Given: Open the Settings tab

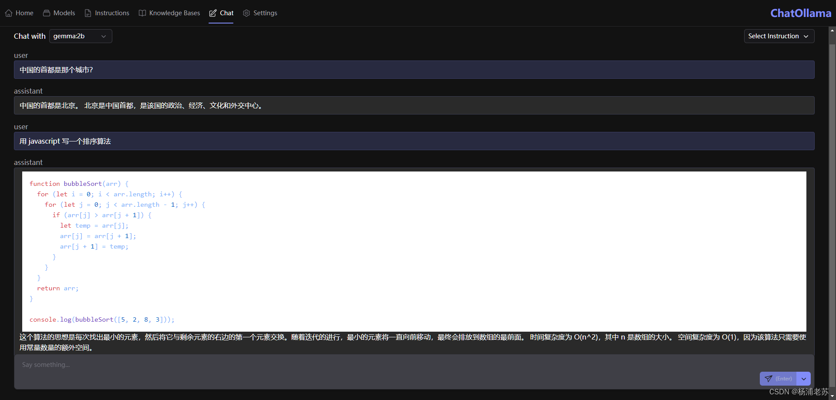Looking at the screenshot, I should [260, 13].
